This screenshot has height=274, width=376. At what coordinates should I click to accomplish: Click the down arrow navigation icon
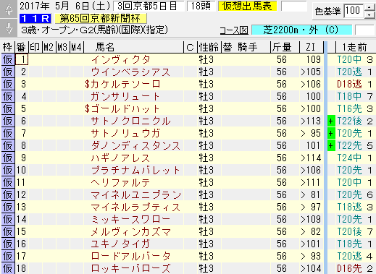point(9,27)
